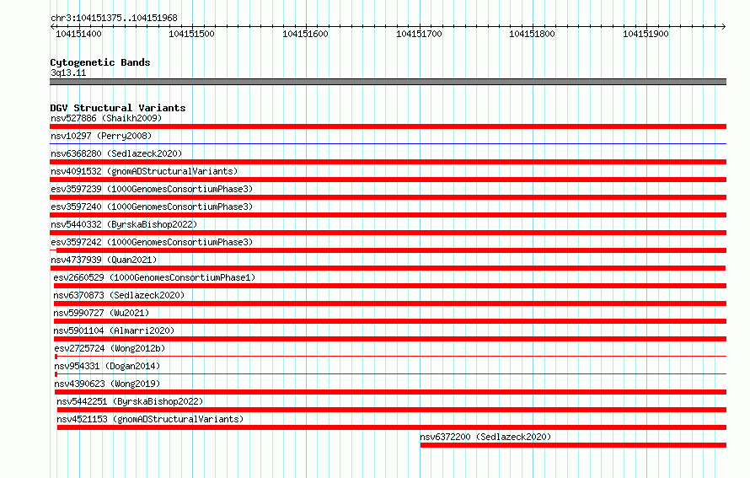This screenshot has width=750, height=478.
Task: Click the red bar under nsv4091532
Action: tap(388, 180)
